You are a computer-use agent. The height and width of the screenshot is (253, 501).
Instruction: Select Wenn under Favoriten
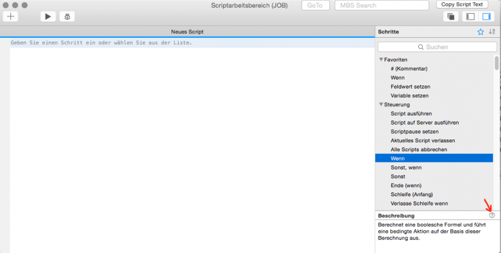click(x=397, y=78)
